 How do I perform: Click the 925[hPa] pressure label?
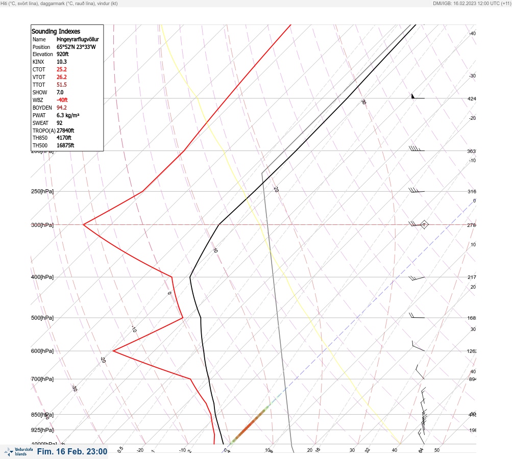coord(42,430)
